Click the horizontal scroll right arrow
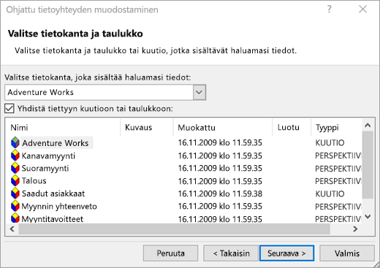380x268 pixels. (x=355, y=229)
